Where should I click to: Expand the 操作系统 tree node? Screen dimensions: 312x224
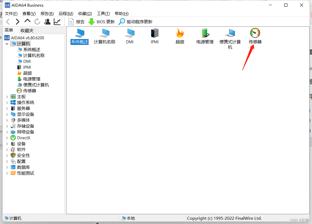[7, 103]
